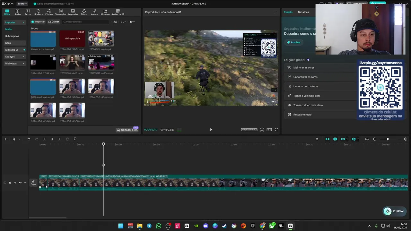The width and height of the screenshot is (411, 231).
Task: Expand the Biblioteca sidebar section
Action: click(15, 64)
